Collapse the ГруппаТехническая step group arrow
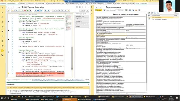The width and height of the screenshot is (180, 101). pos(8,40)
